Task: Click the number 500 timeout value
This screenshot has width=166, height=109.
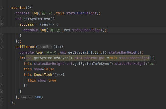Action: [38, 97]
